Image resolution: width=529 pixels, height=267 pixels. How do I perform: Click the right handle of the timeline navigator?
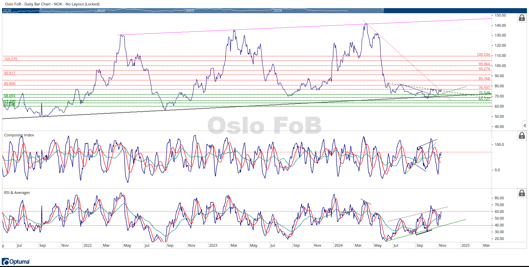383,10
